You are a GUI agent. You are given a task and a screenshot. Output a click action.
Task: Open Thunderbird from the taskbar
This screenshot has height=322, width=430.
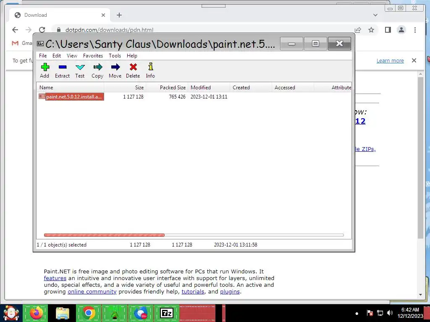pyautogui.click(x=141, y=313)
